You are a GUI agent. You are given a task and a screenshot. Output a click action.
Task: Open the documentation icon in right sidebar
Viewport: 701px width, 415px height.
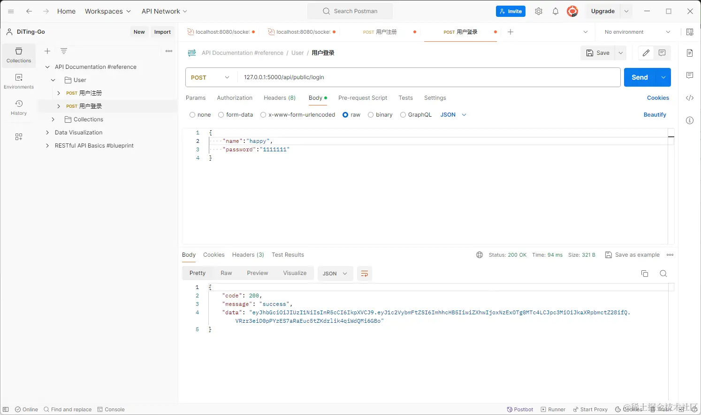pyautogui.click(x=690, y=53)
